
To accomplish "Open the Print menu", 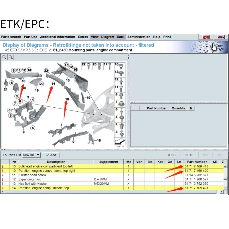I will pos(167,37).
